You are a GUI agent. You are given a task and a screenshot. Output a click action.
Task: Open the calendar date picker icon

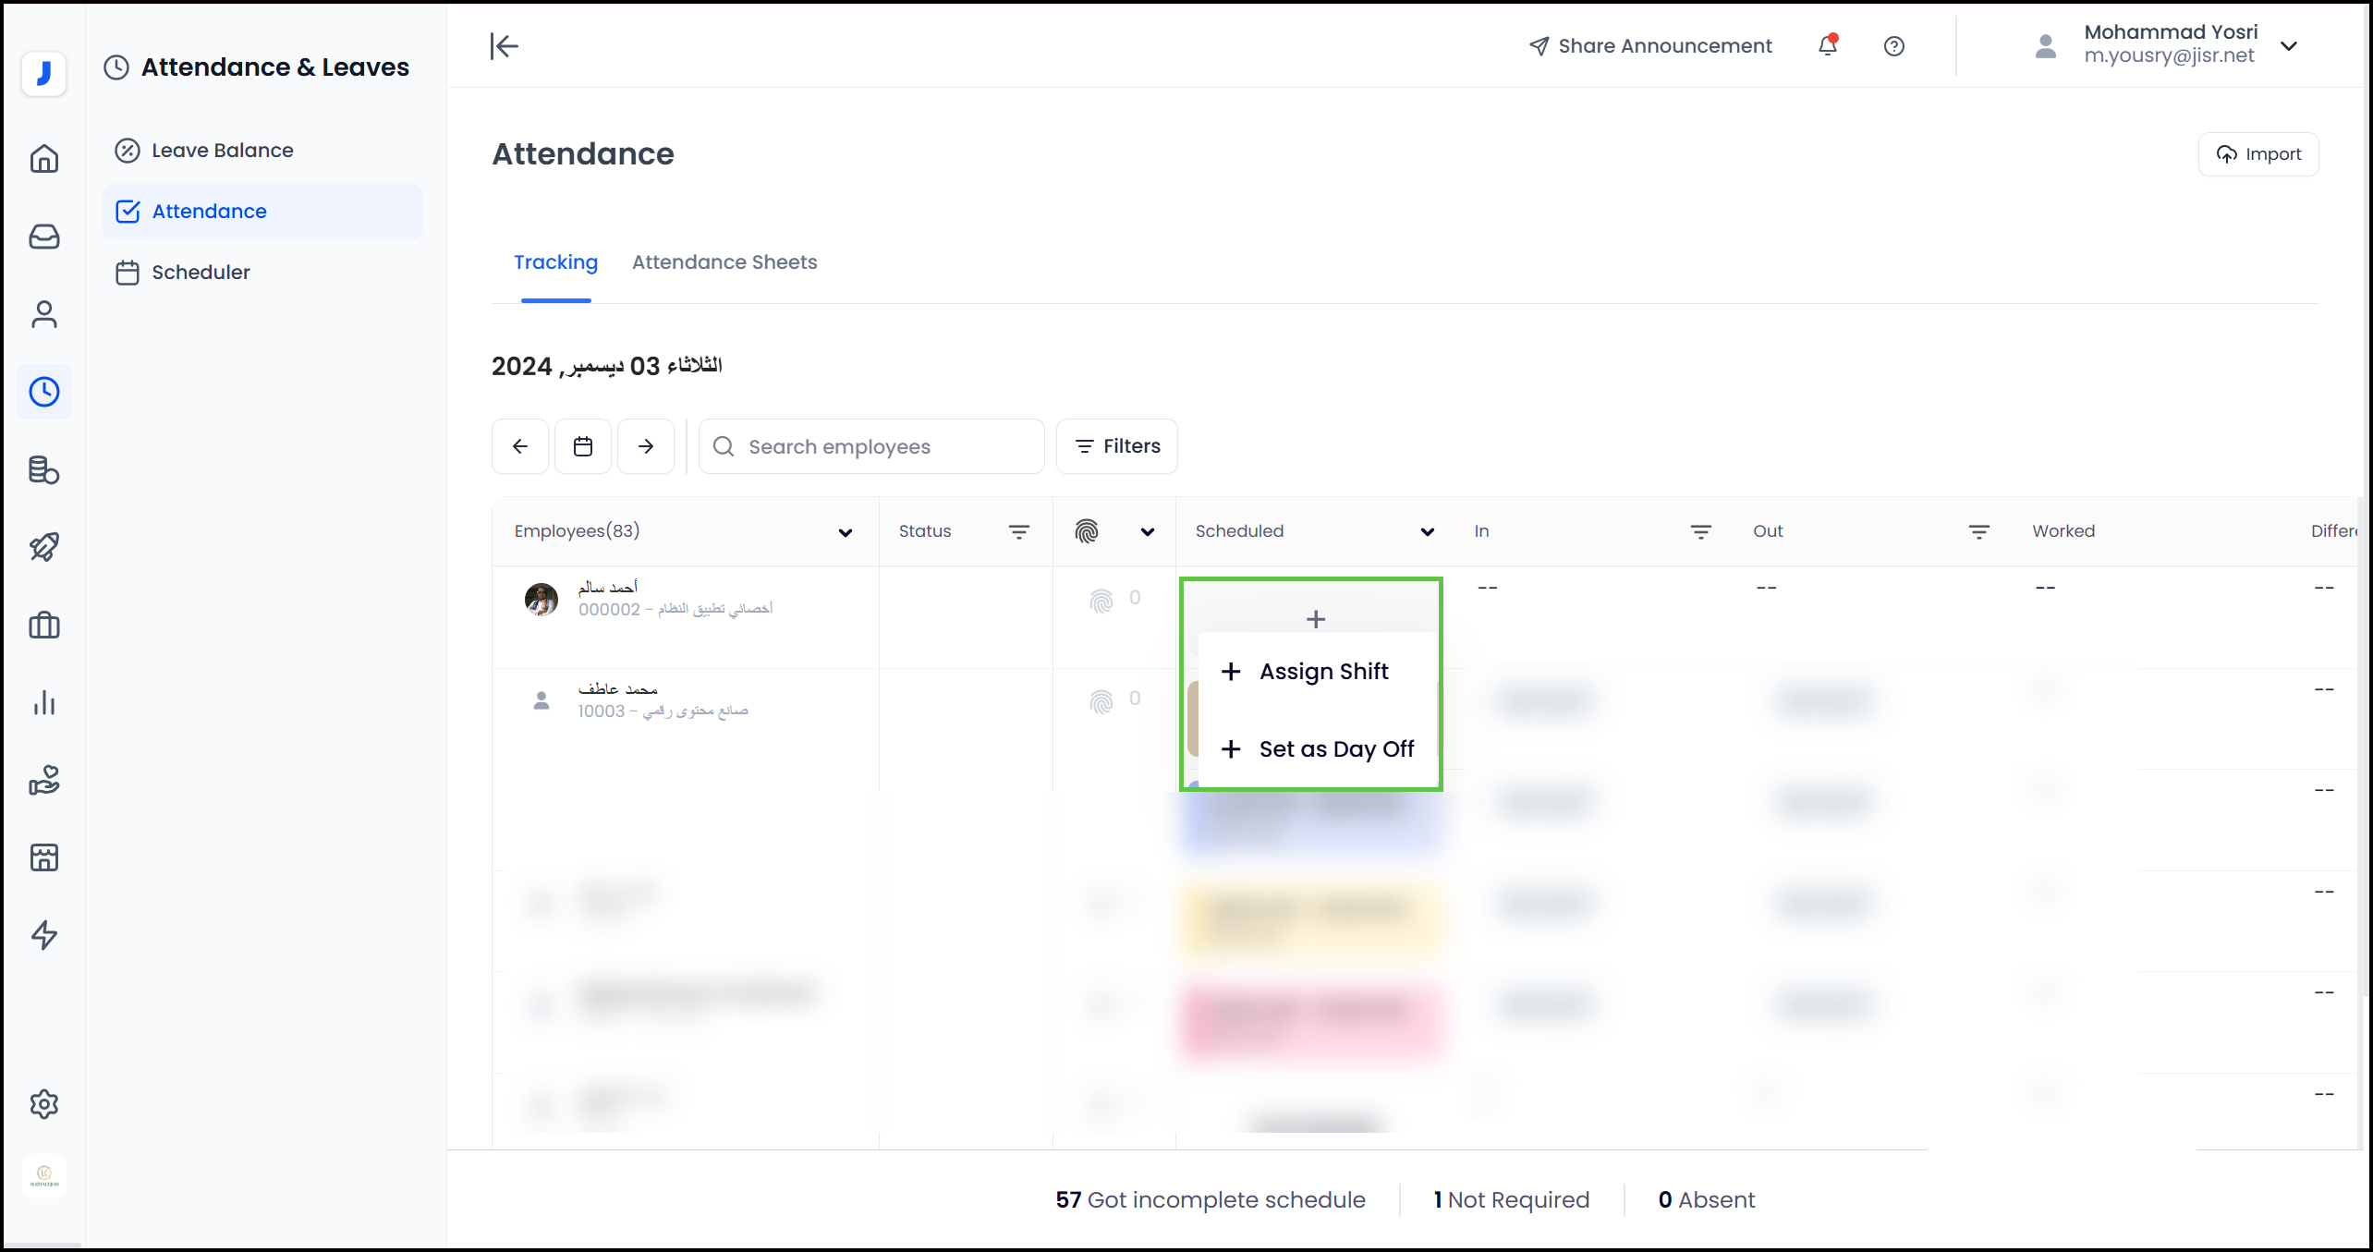pos(583,446)
